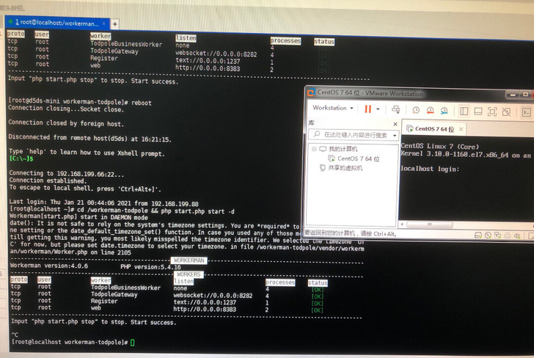Close the CentOS 7 64 位 VM tab
Screen dimensions: 534x358
(461, 129)
